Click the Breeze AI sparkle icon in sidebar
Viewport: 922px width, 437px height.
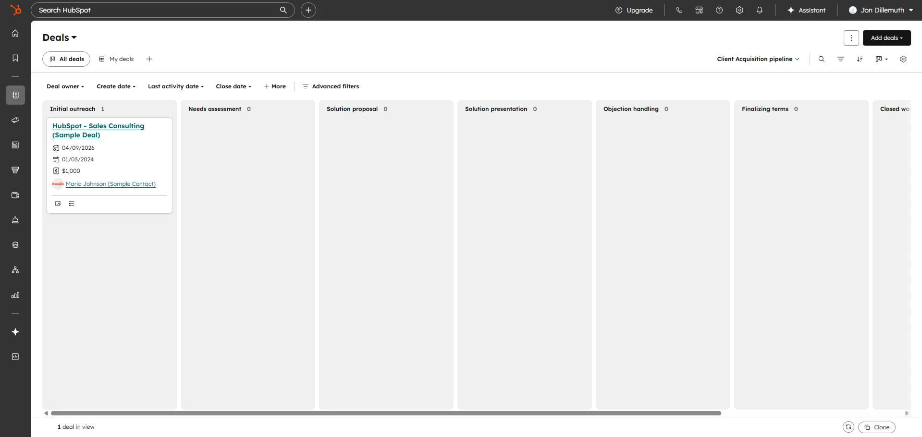pos(15,332)
